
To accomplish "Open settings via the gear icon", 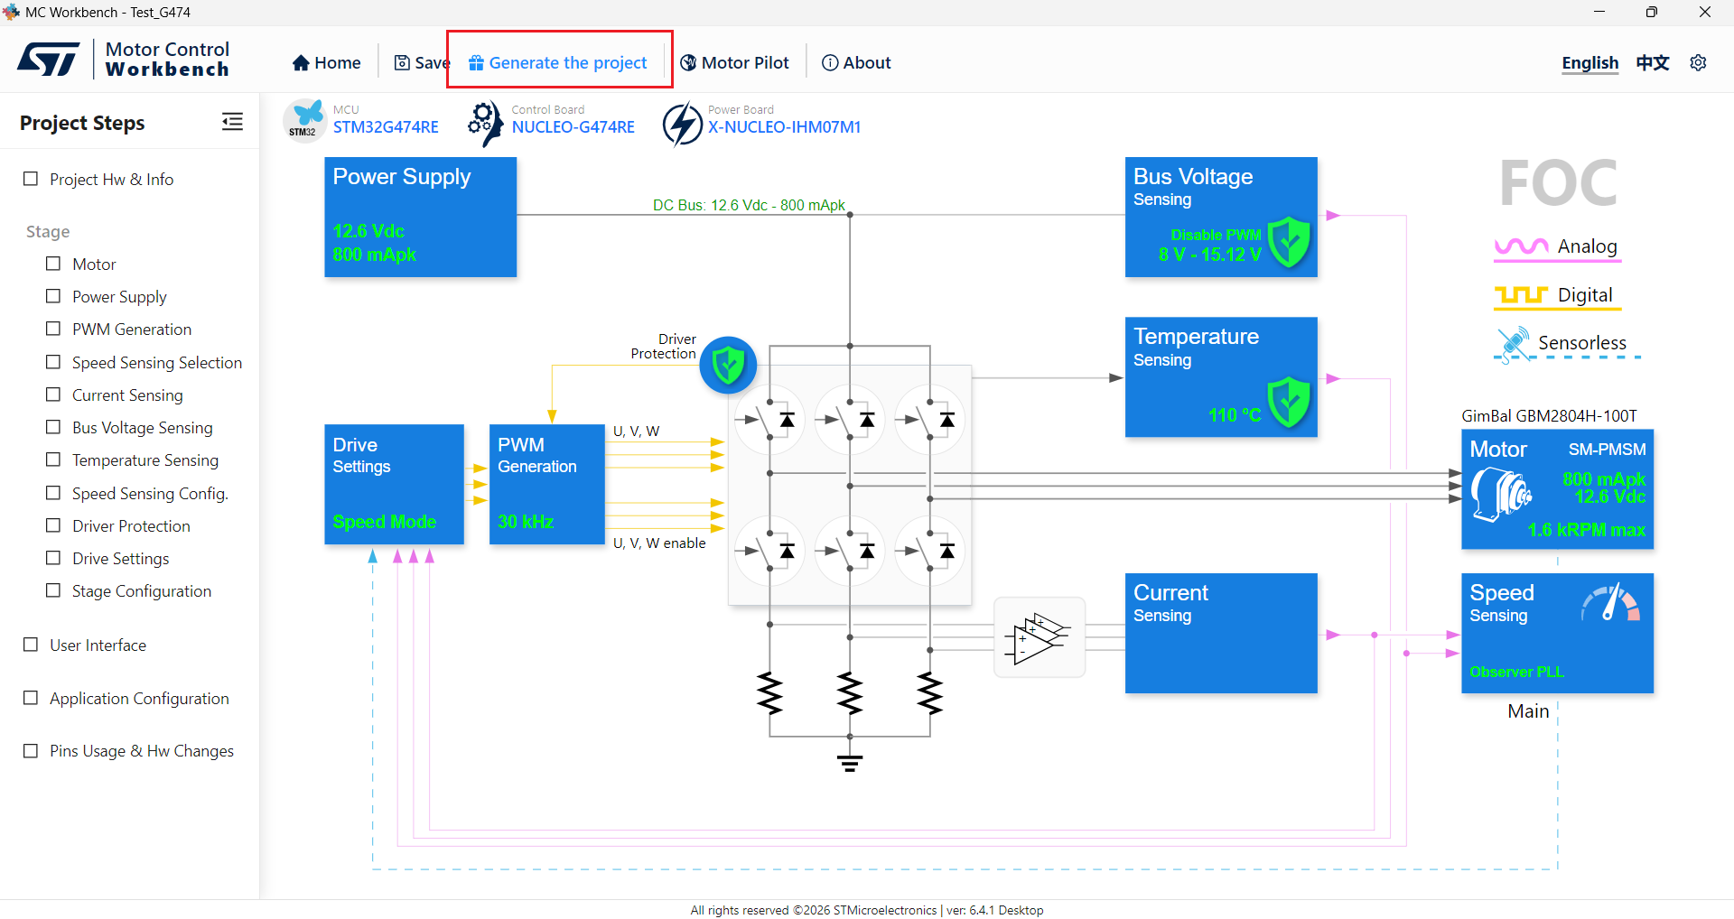I will (1698, 63).
